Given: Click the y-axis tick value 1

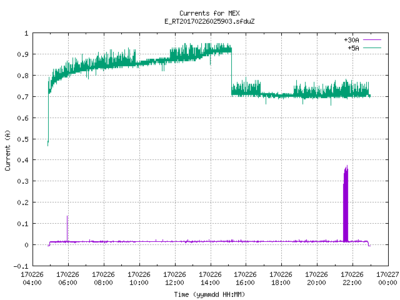Looking at the screenshot, I should 26,33.
